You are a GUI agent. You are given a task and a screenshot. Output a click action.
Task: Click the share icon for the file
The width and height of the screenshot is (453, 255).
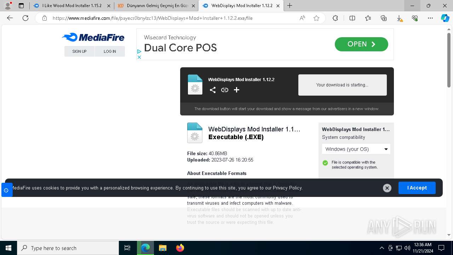coord(213,90)
